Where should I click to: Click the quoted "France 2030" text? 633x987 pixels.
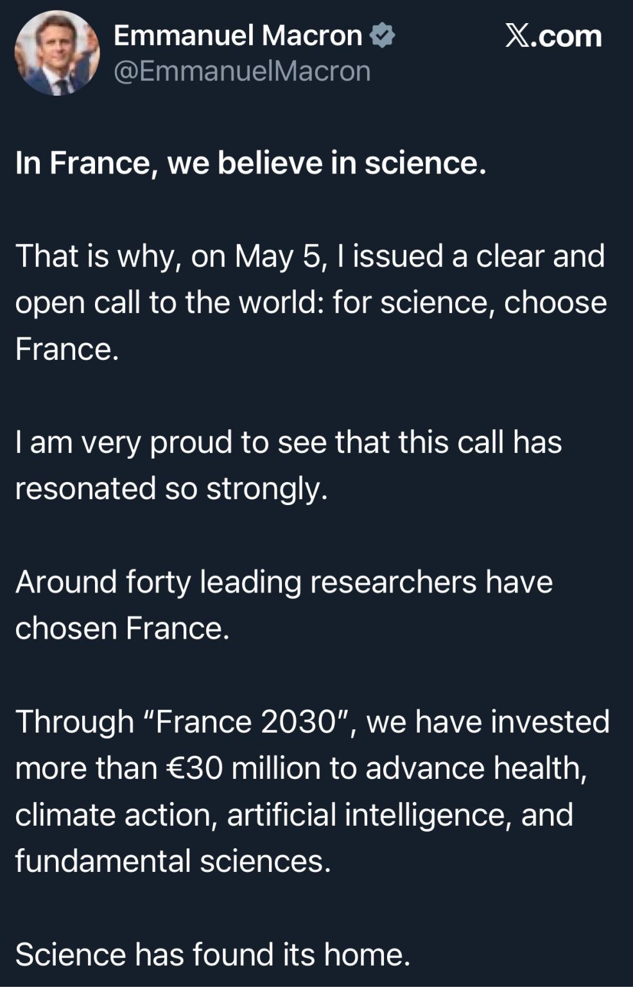click(x=247, y=722)
